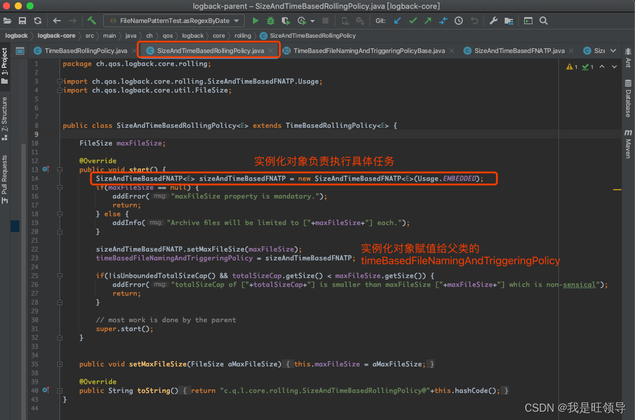The height and width of the screenshot is (420, 635).
Task: Click the green check typo indicator
Action: tap(588, 67)
